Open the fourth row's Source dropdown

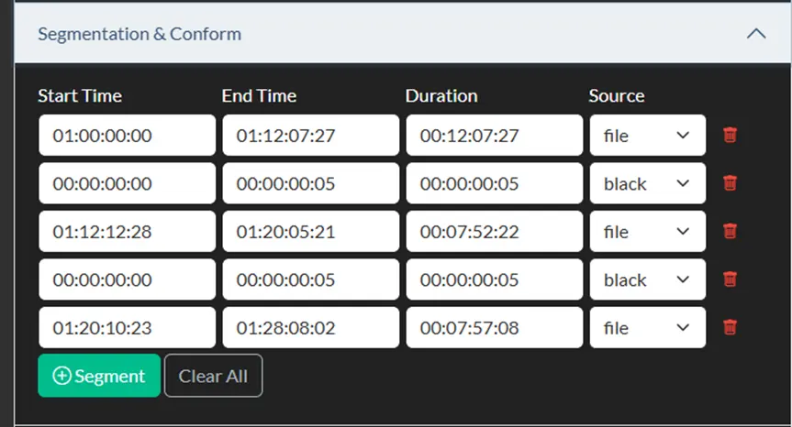coord(647,279)
